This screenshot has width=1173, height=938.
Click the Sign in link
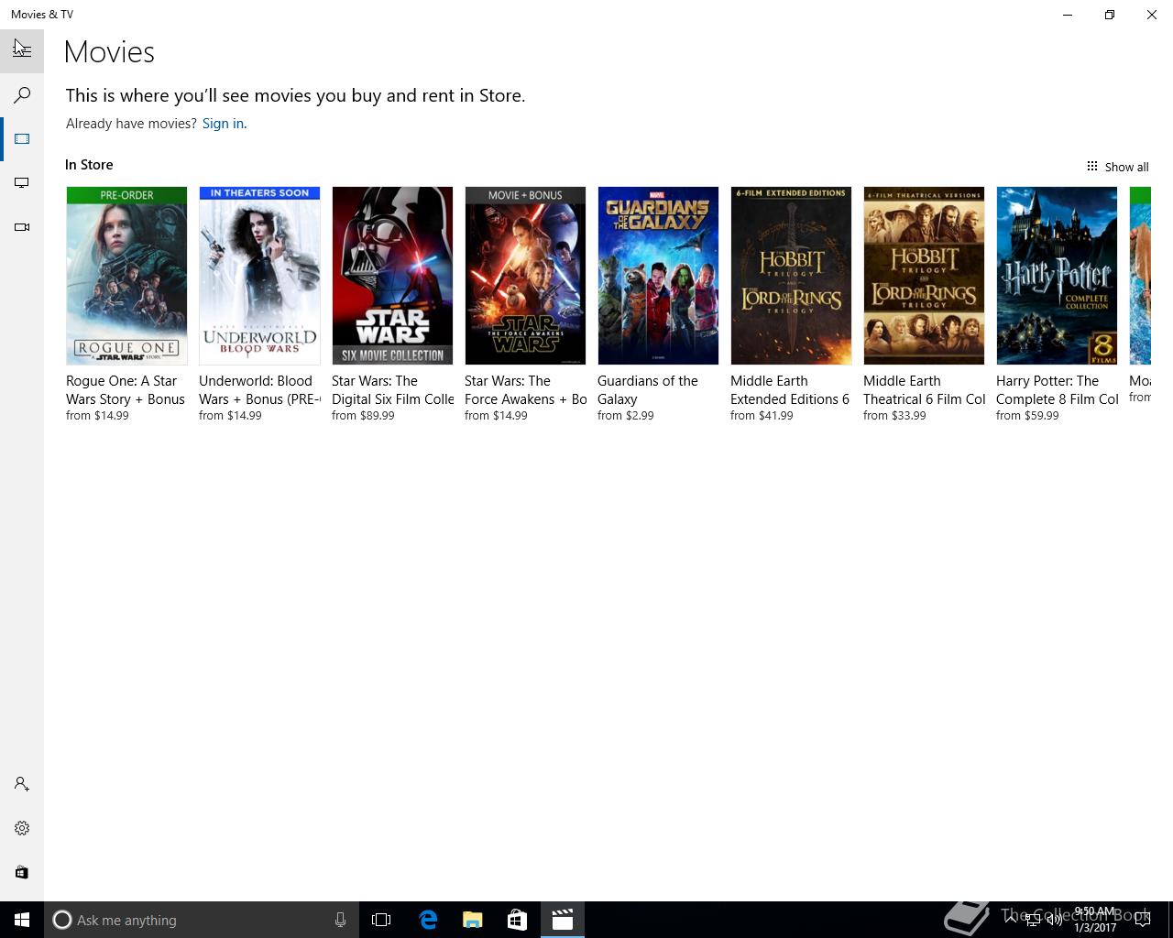click(223, 124)
